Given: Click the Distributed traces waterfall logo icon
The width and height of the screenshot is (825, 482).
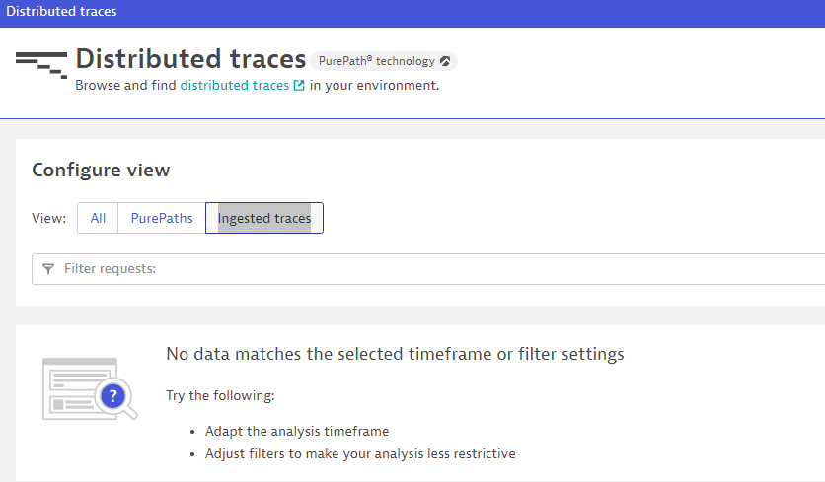Looking at the screenshot, I should pos(41,61).
